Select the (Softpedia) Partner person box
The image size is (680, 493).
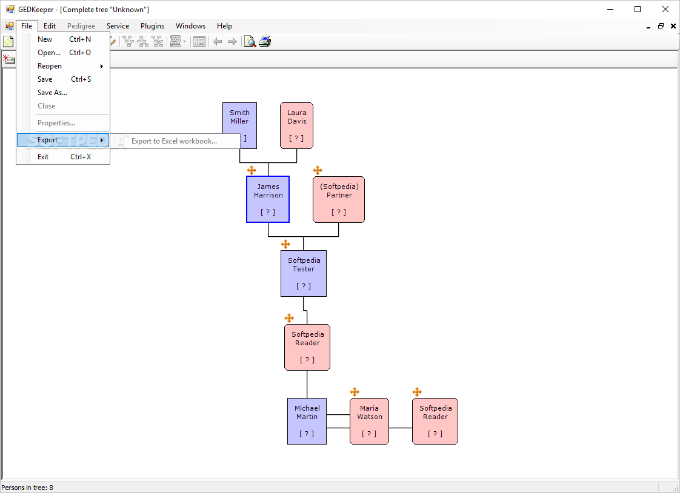click(339, 199)
